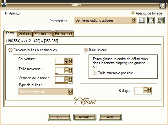
Task: Toggle the disabled checkbox left of Bullage
Action: pyautogui.click(x=95, y=91)
